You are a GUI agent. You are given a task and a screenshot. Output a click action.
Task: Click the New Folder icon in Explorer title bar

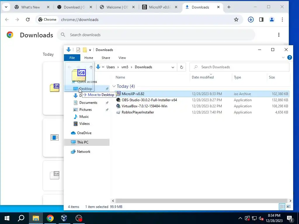pyautogui.click(x=85, y=50)
